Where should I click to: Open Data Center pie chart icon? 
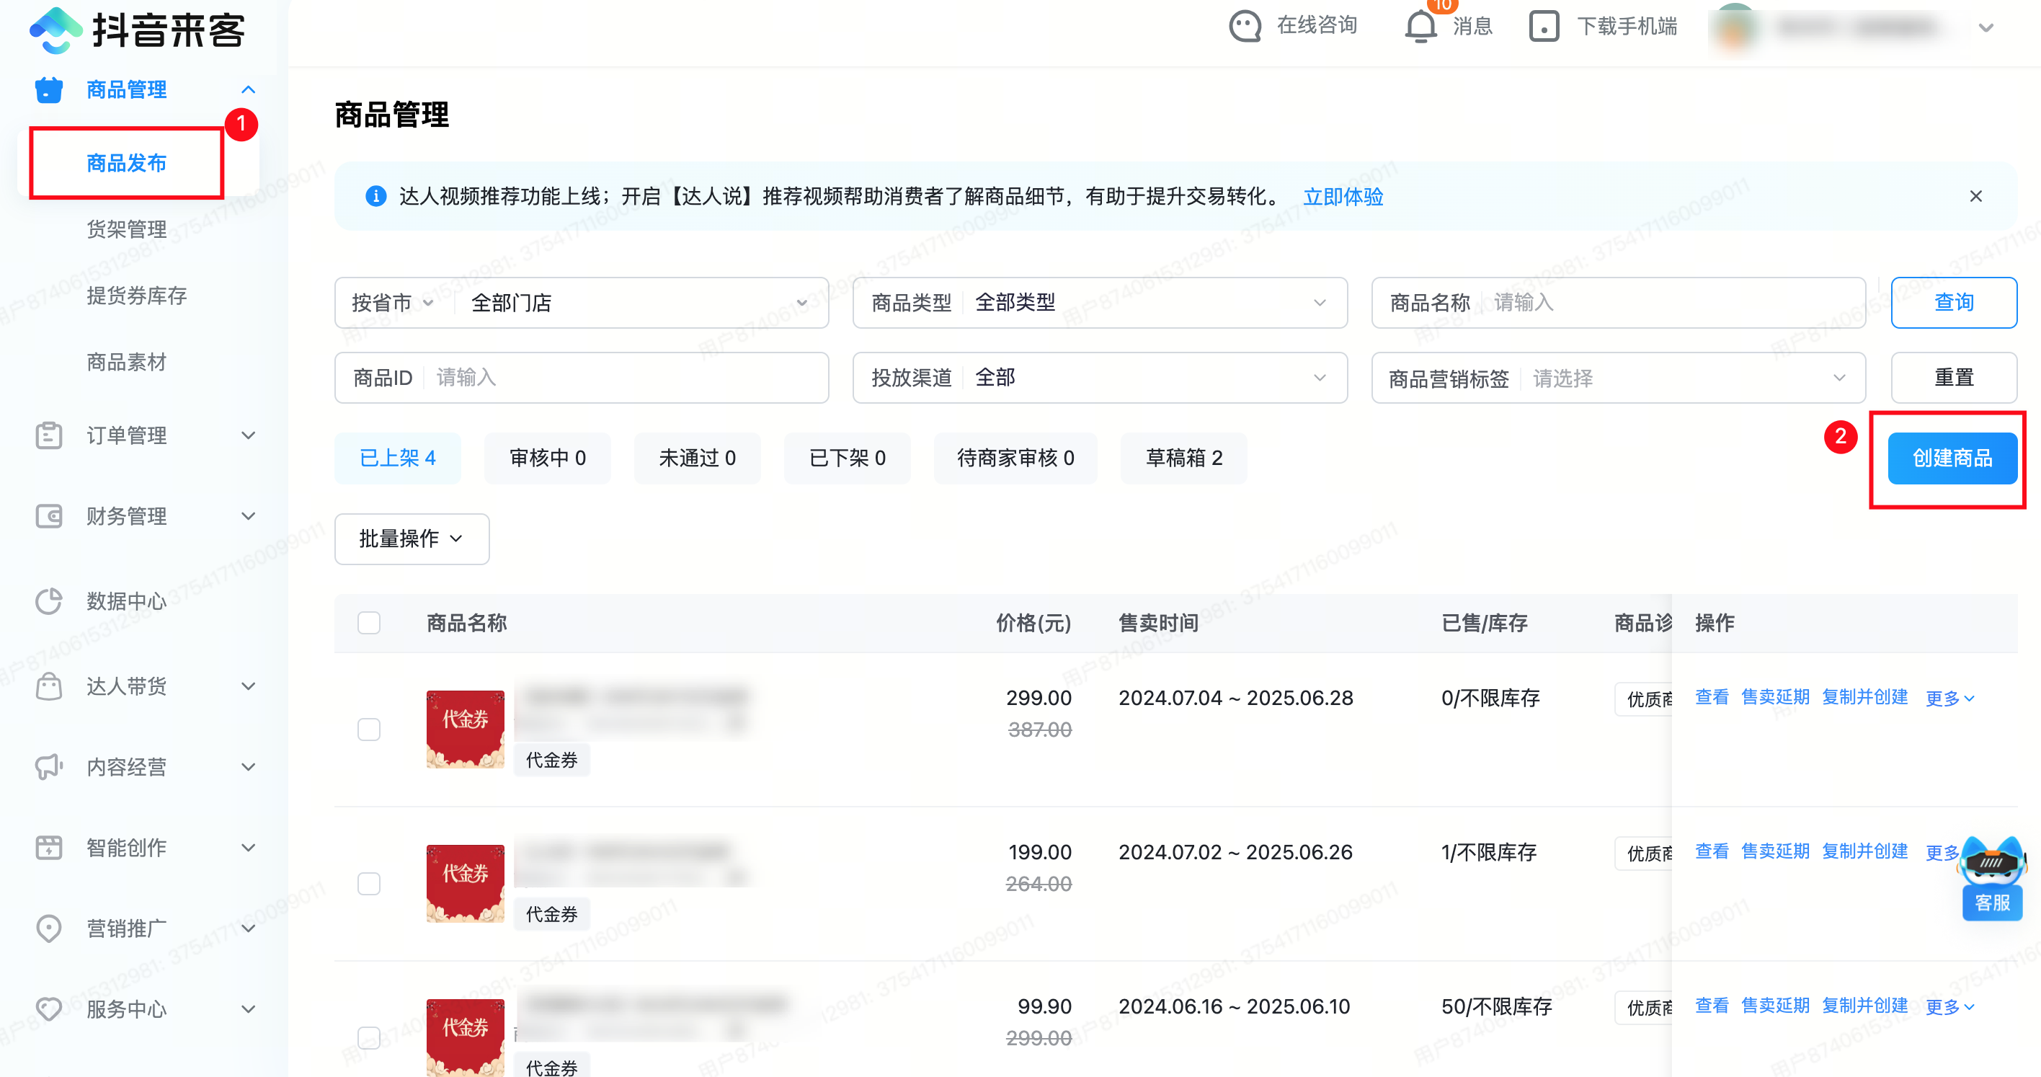pos(49,600)
